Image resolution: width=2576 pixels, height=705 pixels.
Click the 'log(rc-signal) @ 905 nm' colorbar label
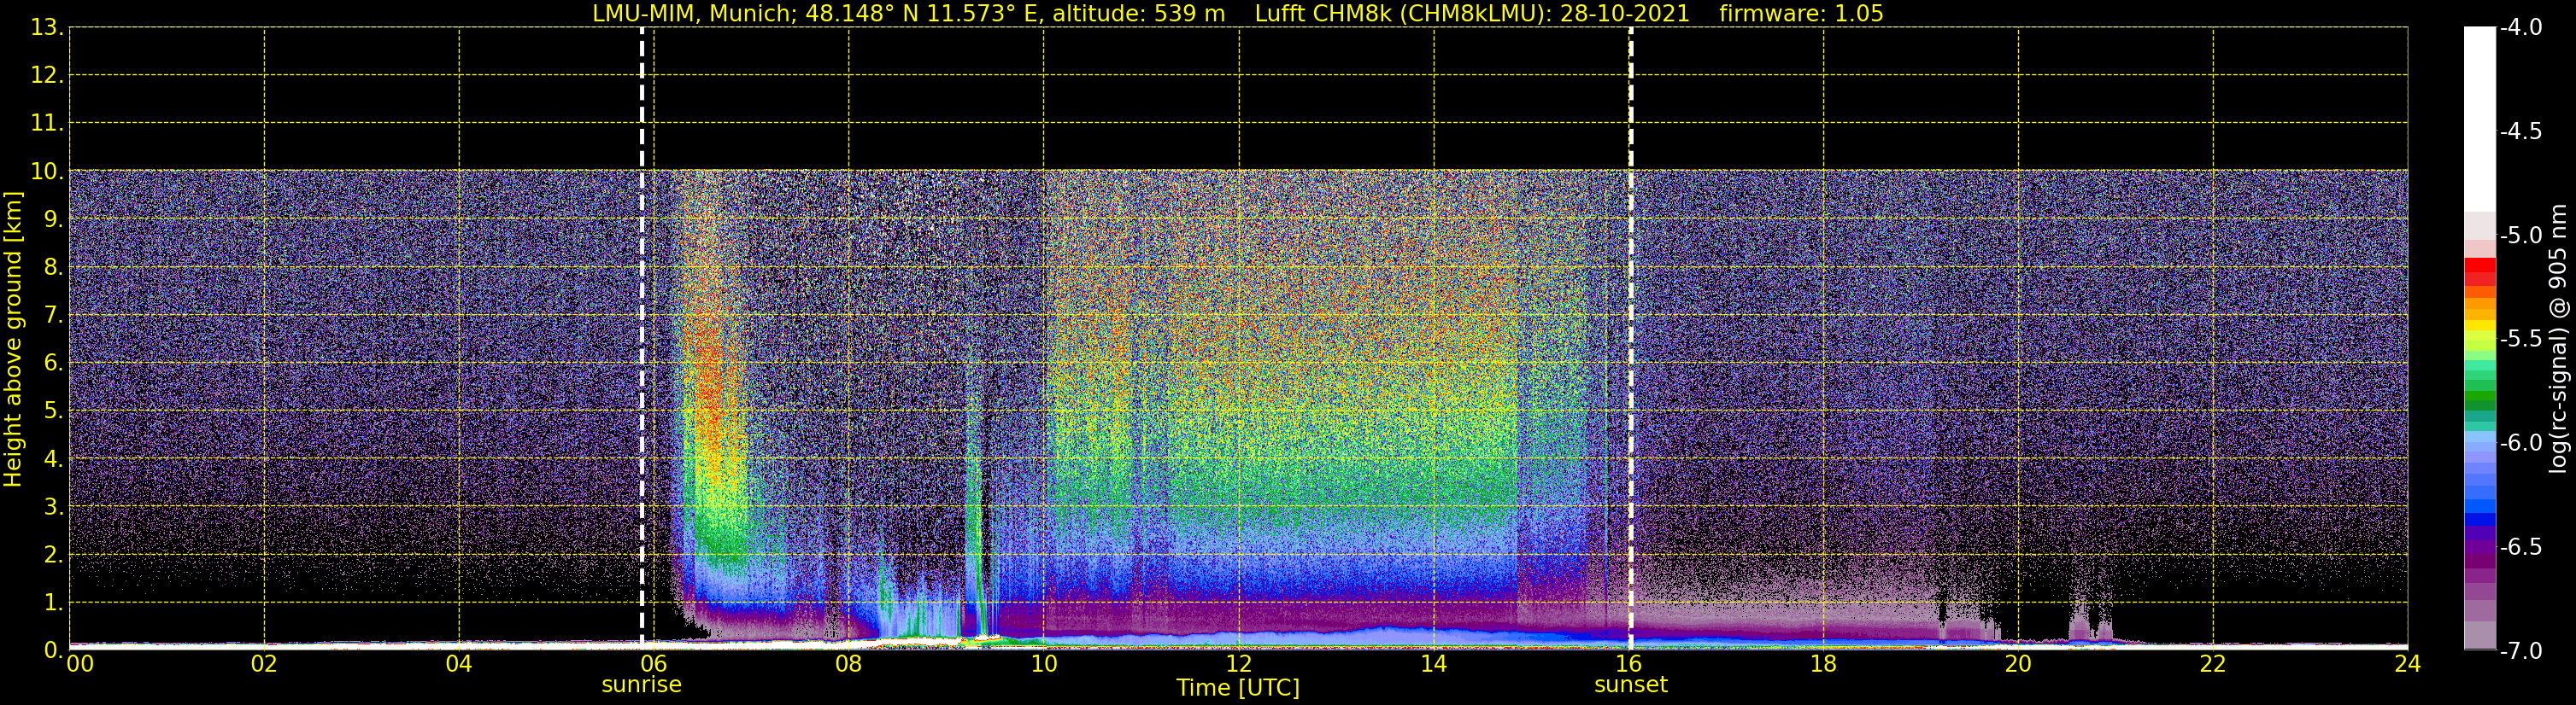click(x=2559, y=337)
